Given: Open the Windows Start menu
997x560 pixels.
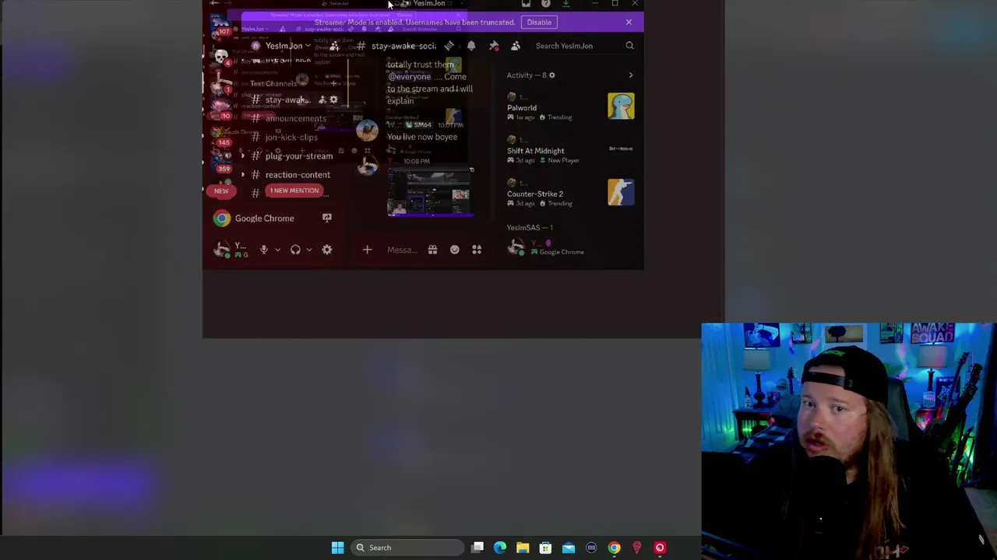Looking at the screenshot, I should pos(337,548).
